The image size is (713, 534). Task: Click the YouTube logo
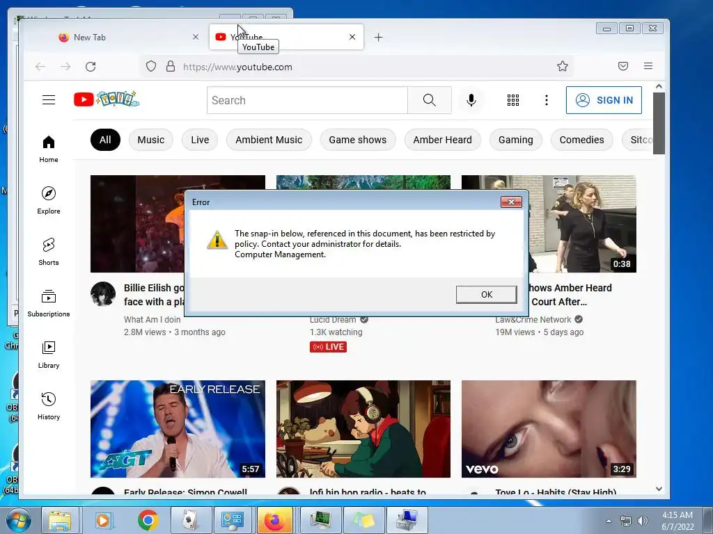click(107, 99)
